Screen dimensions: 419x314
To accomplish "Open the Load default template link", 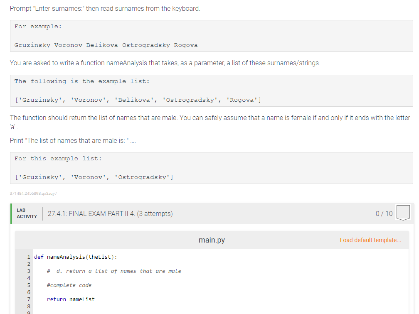I will click(370, 240).
